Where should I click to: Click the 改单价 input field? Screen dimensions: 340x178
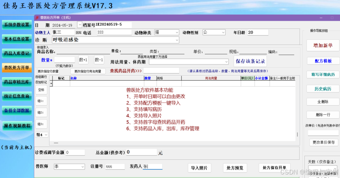323,133
